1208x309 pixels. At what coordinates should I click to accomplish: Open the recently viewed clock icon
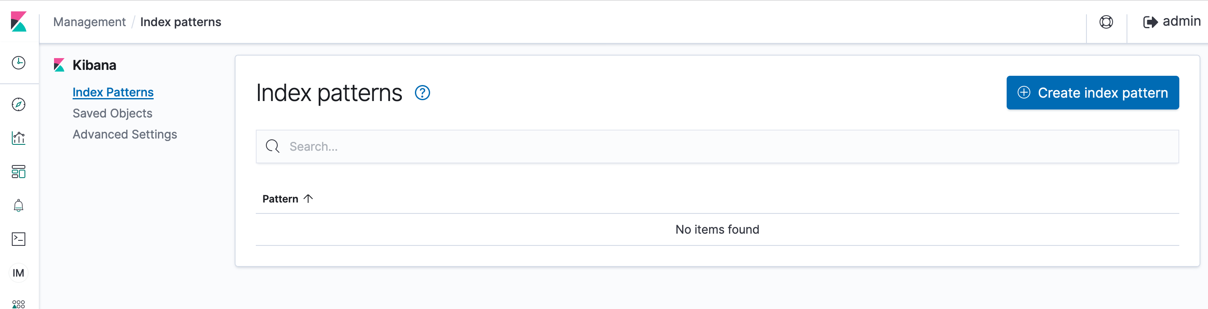(18, 63)
